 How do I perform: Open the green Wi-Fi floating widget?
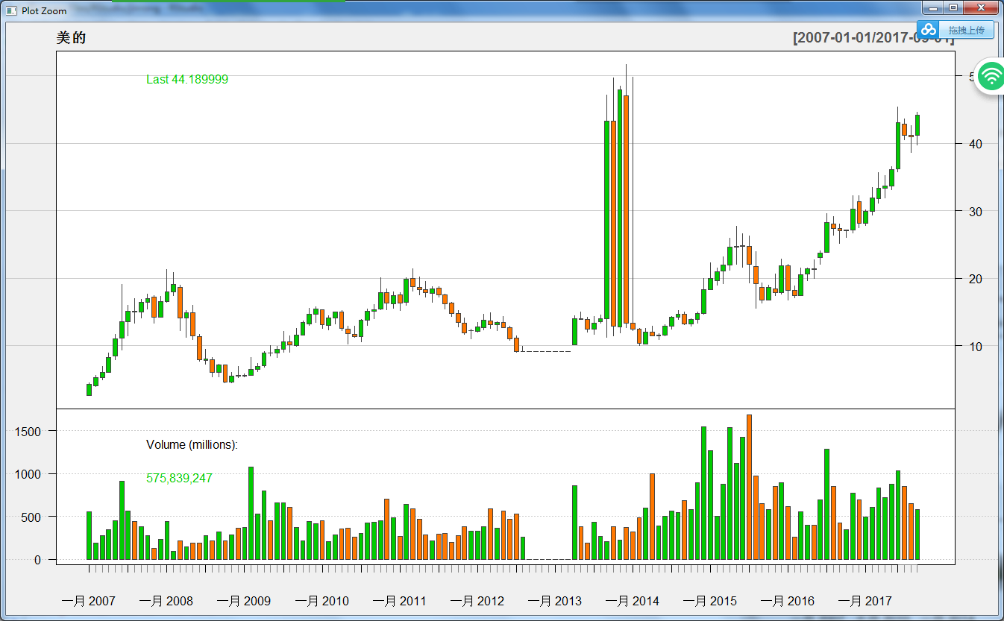pyautogui.click(x=991, y=76)
